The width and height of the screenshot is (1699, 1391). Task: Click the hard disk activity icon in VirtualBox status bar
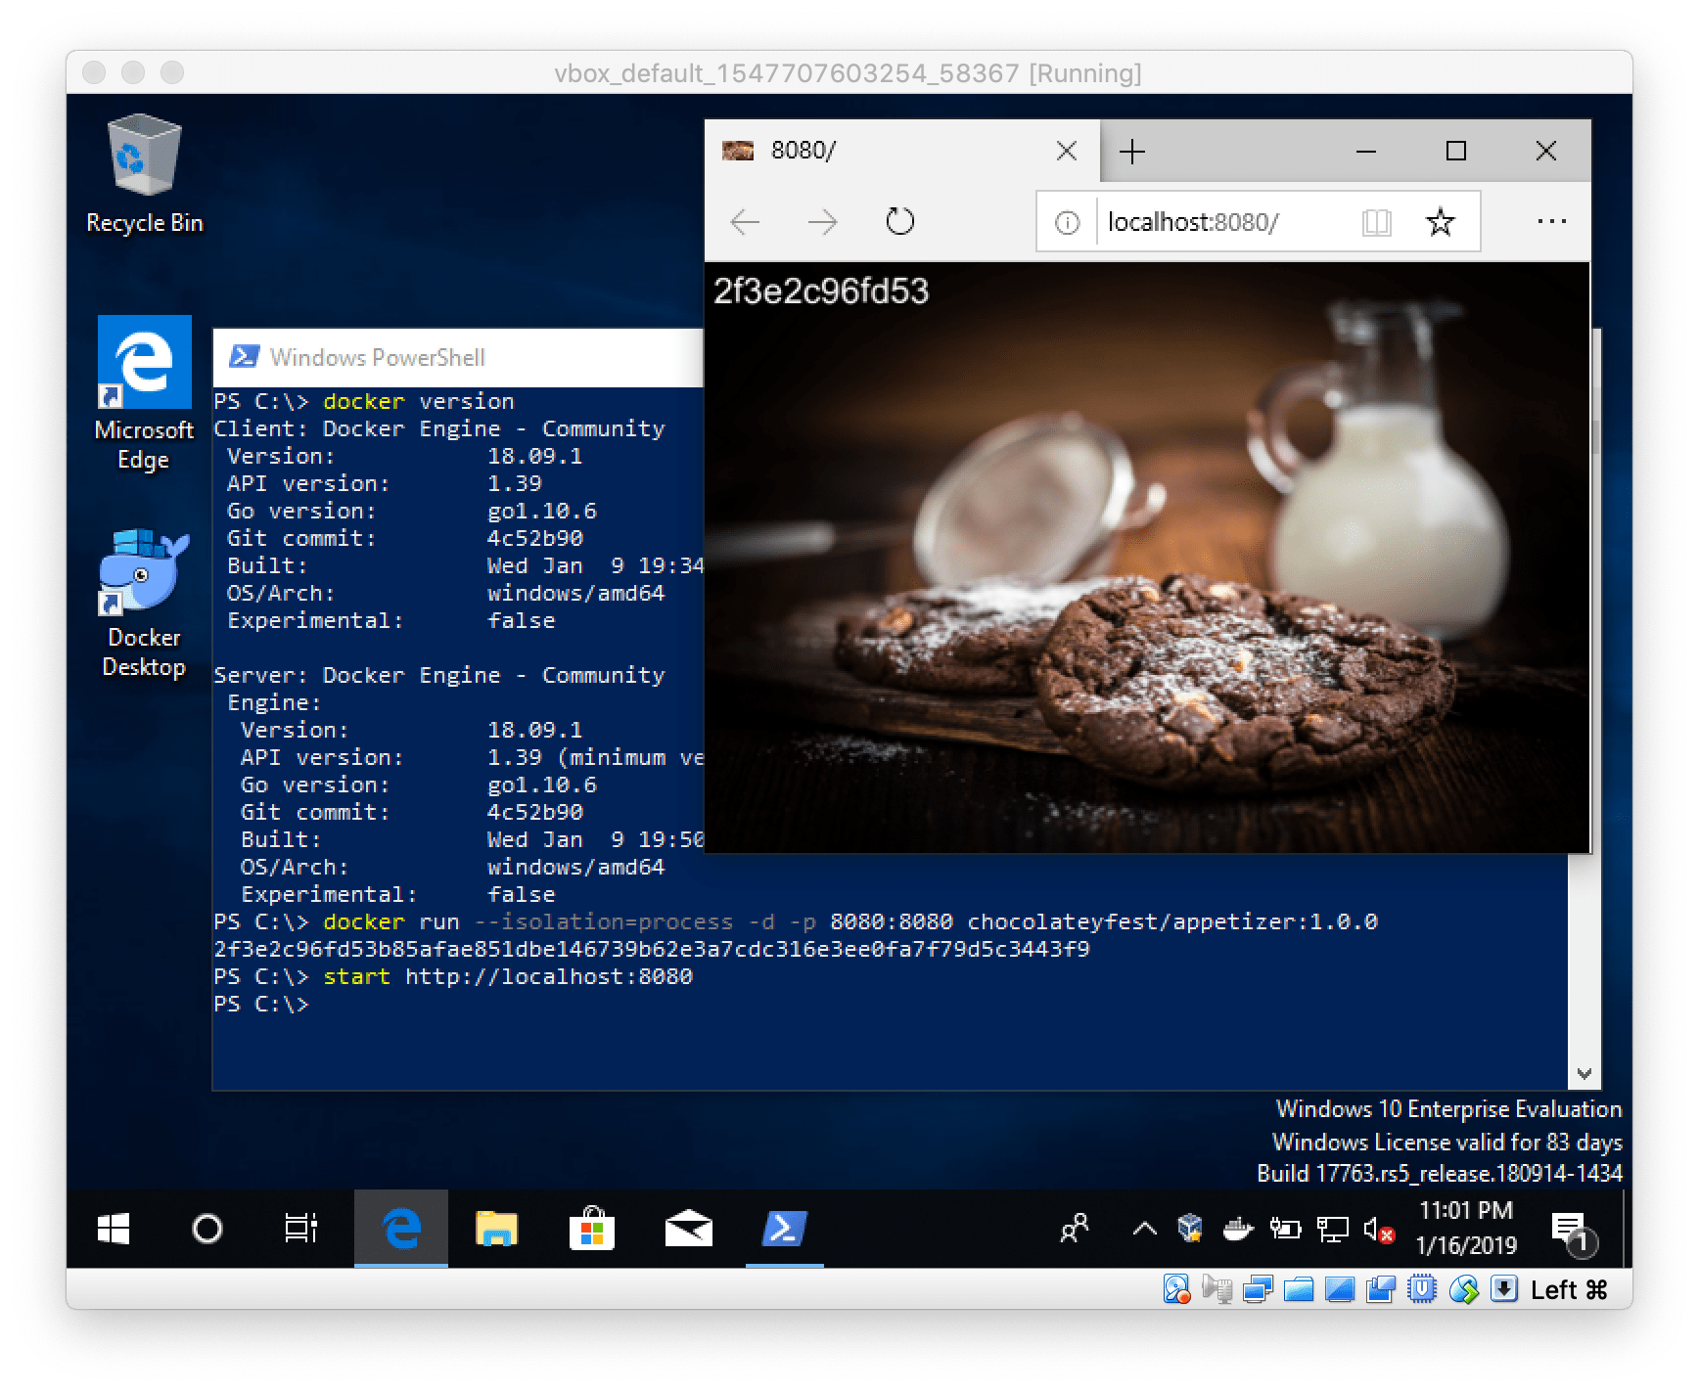tap(1176, 1288)
